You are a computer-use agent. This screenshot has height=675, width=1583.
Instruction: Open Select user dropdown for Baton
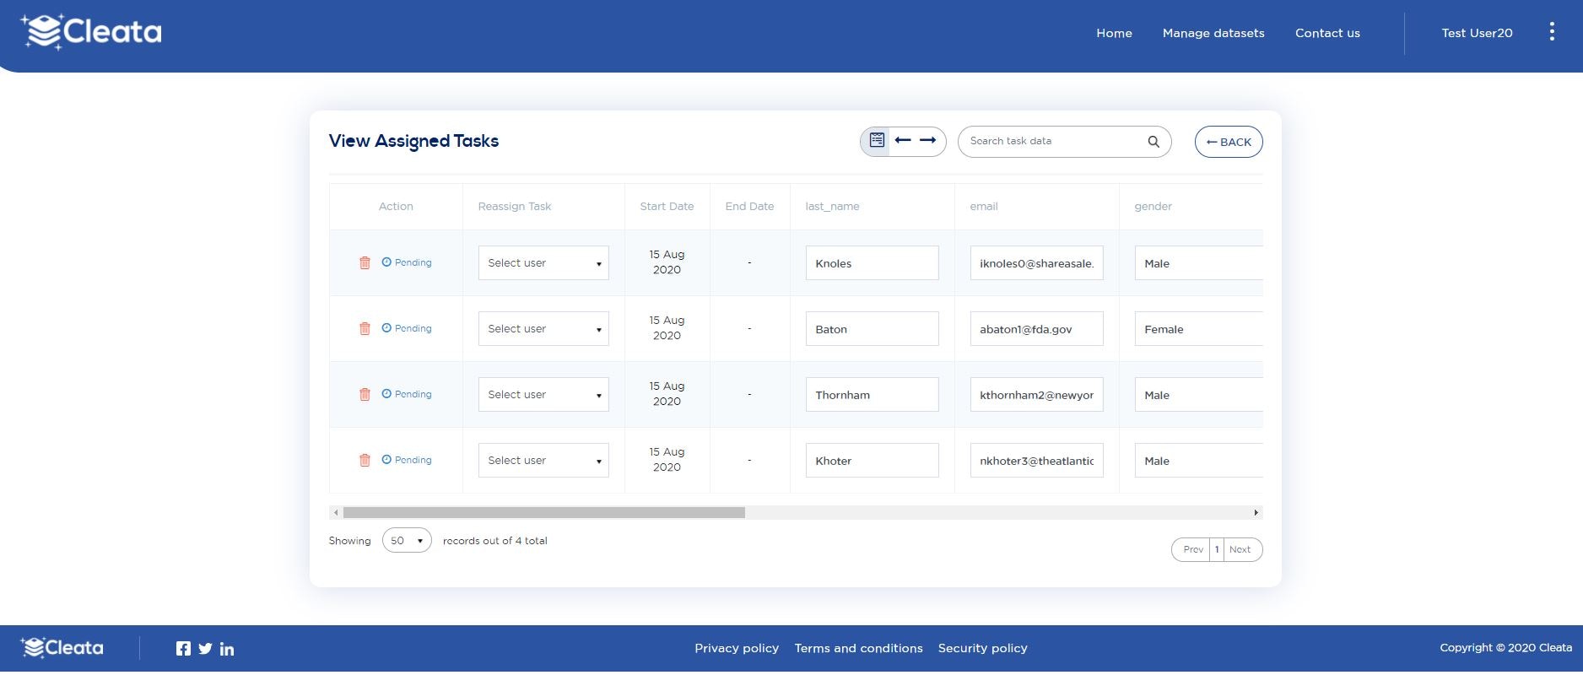(543, 329)
